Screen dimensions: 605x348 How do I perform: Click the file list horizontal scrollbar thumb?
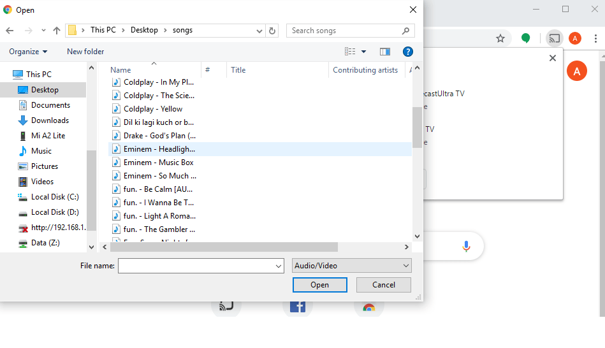tap(224, 247)
